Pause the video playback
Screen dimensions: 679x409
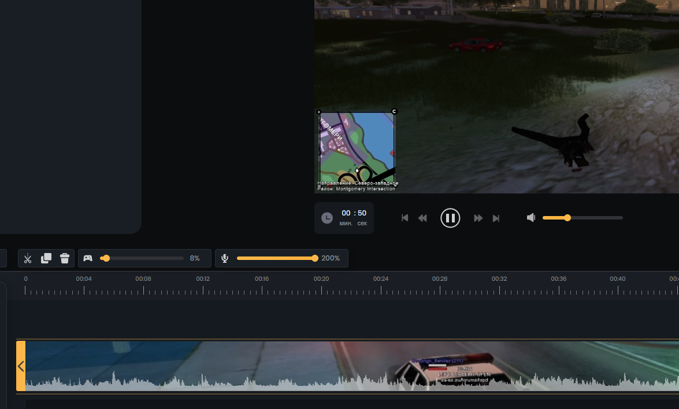[x=450, y=218]
